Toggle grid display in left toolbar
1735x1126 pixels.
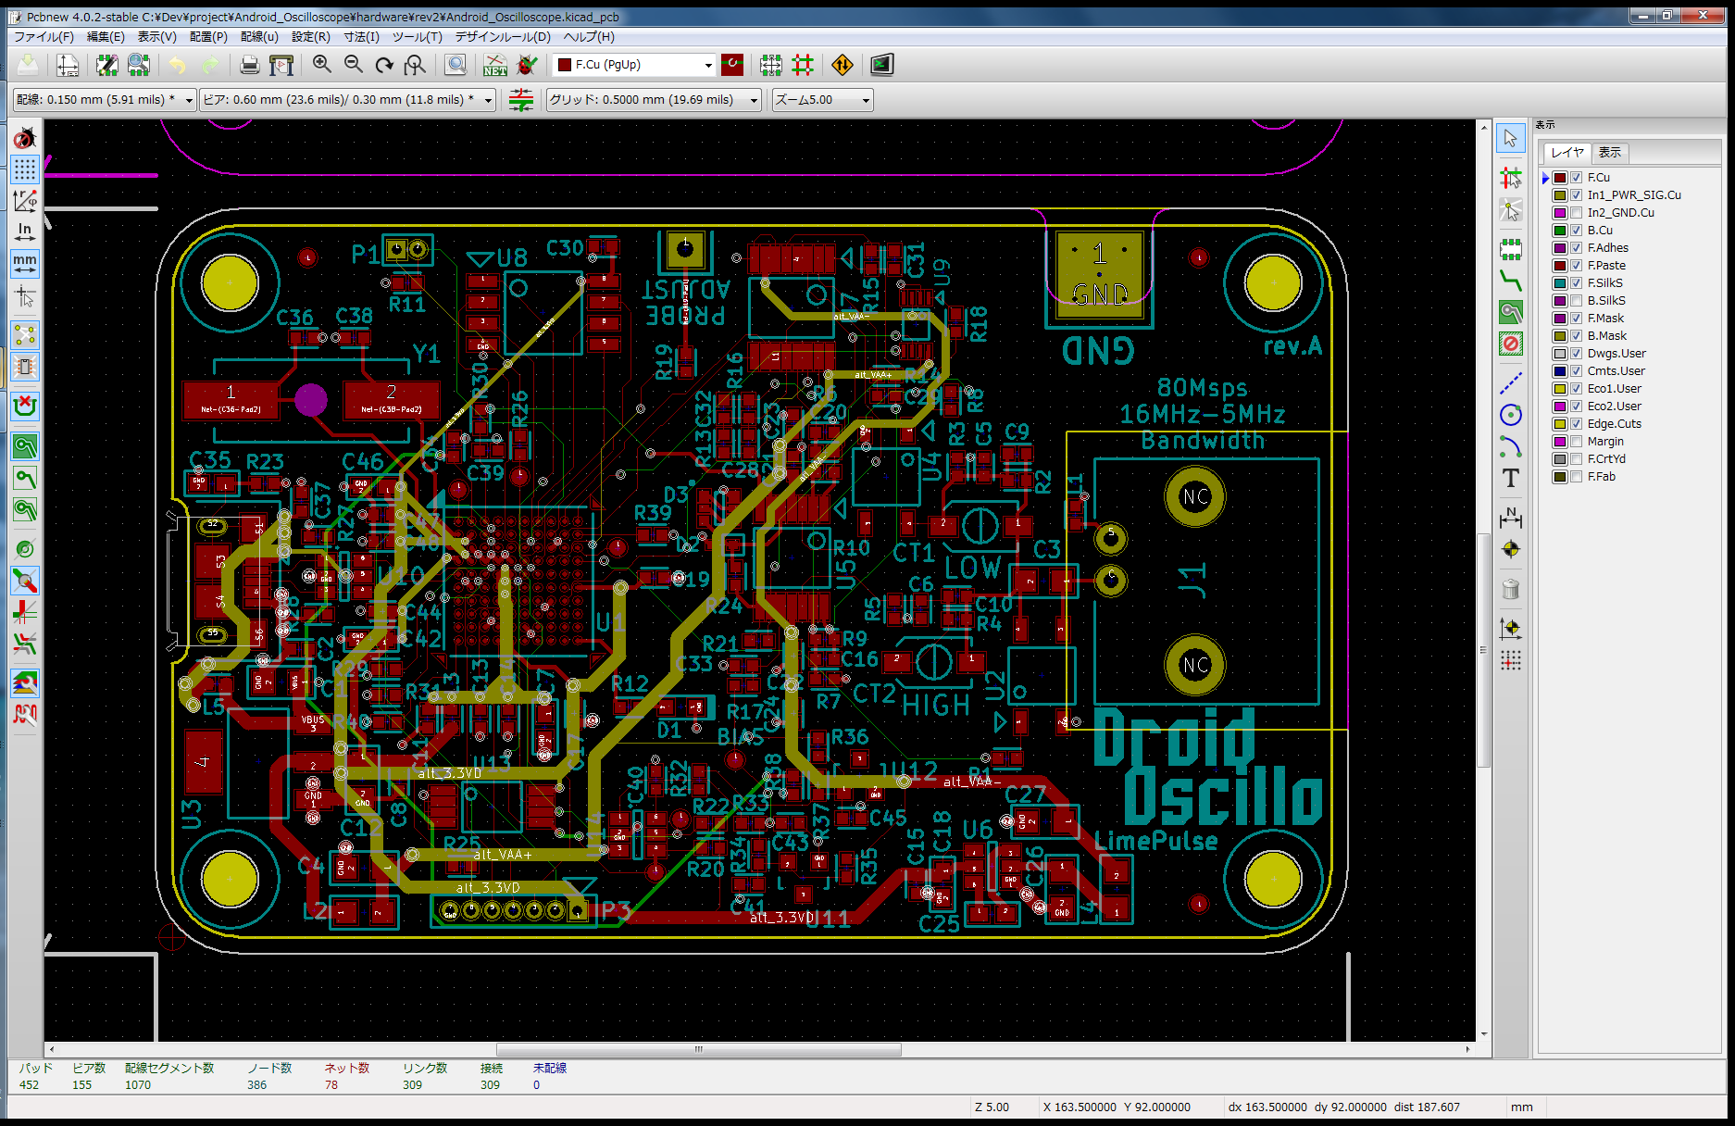click(25, 169)
